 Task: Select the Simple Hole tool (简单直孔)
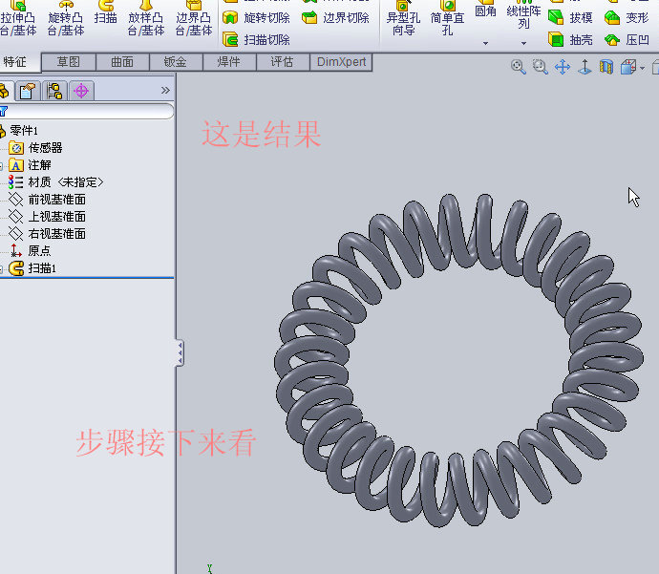pos(448,18)
